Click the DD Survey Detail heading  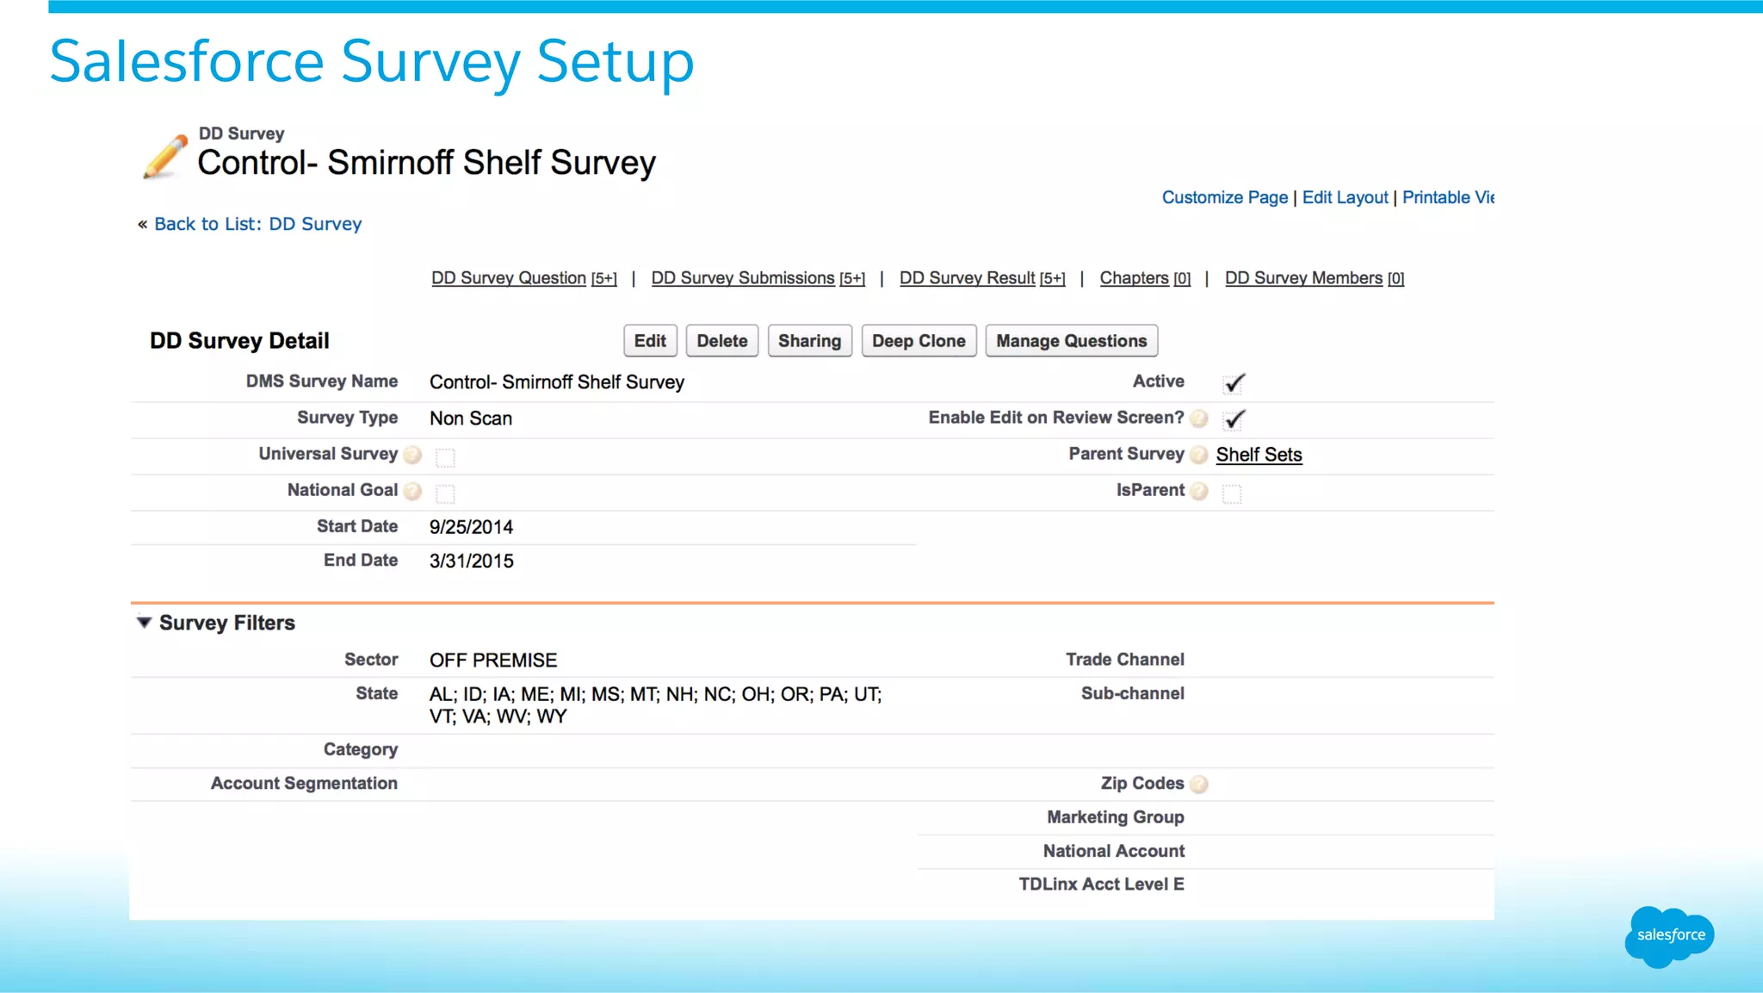[239, 341]
